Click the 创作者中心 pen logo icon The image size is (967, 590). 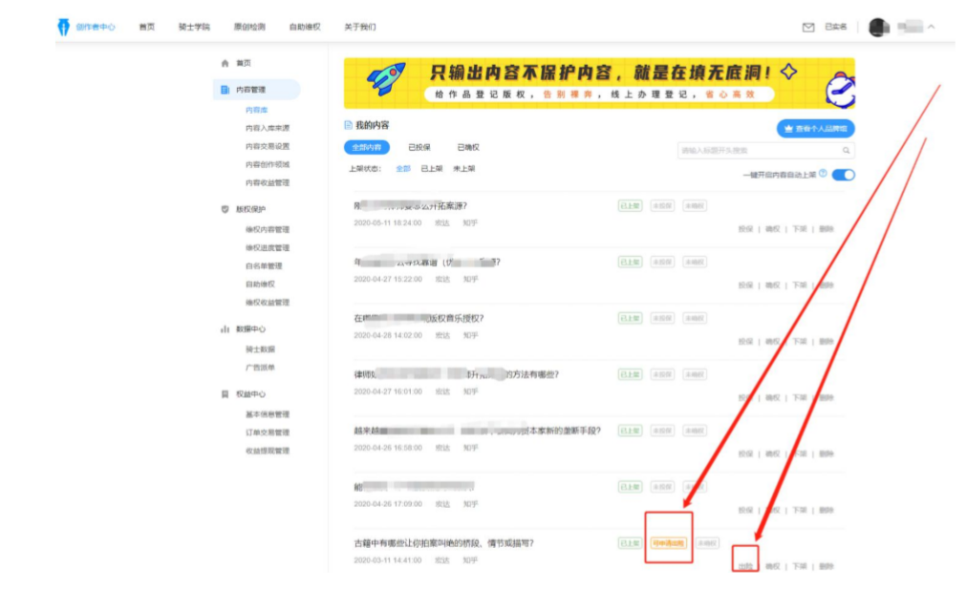click(64, 27)
